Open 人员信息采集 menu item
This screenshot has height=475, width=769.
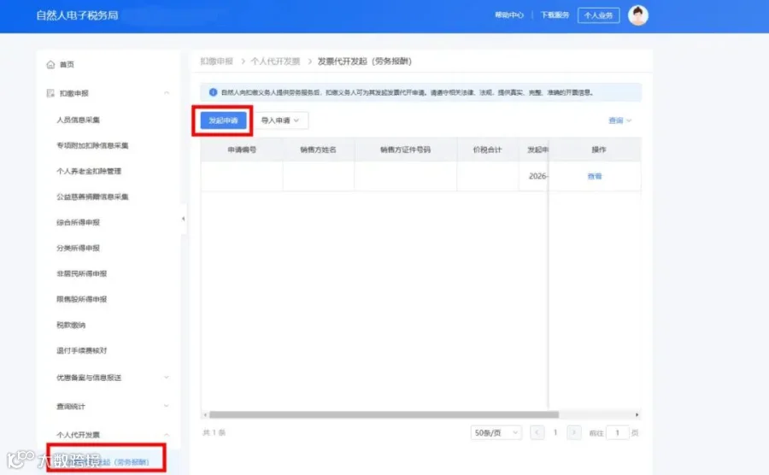(79, 120)
